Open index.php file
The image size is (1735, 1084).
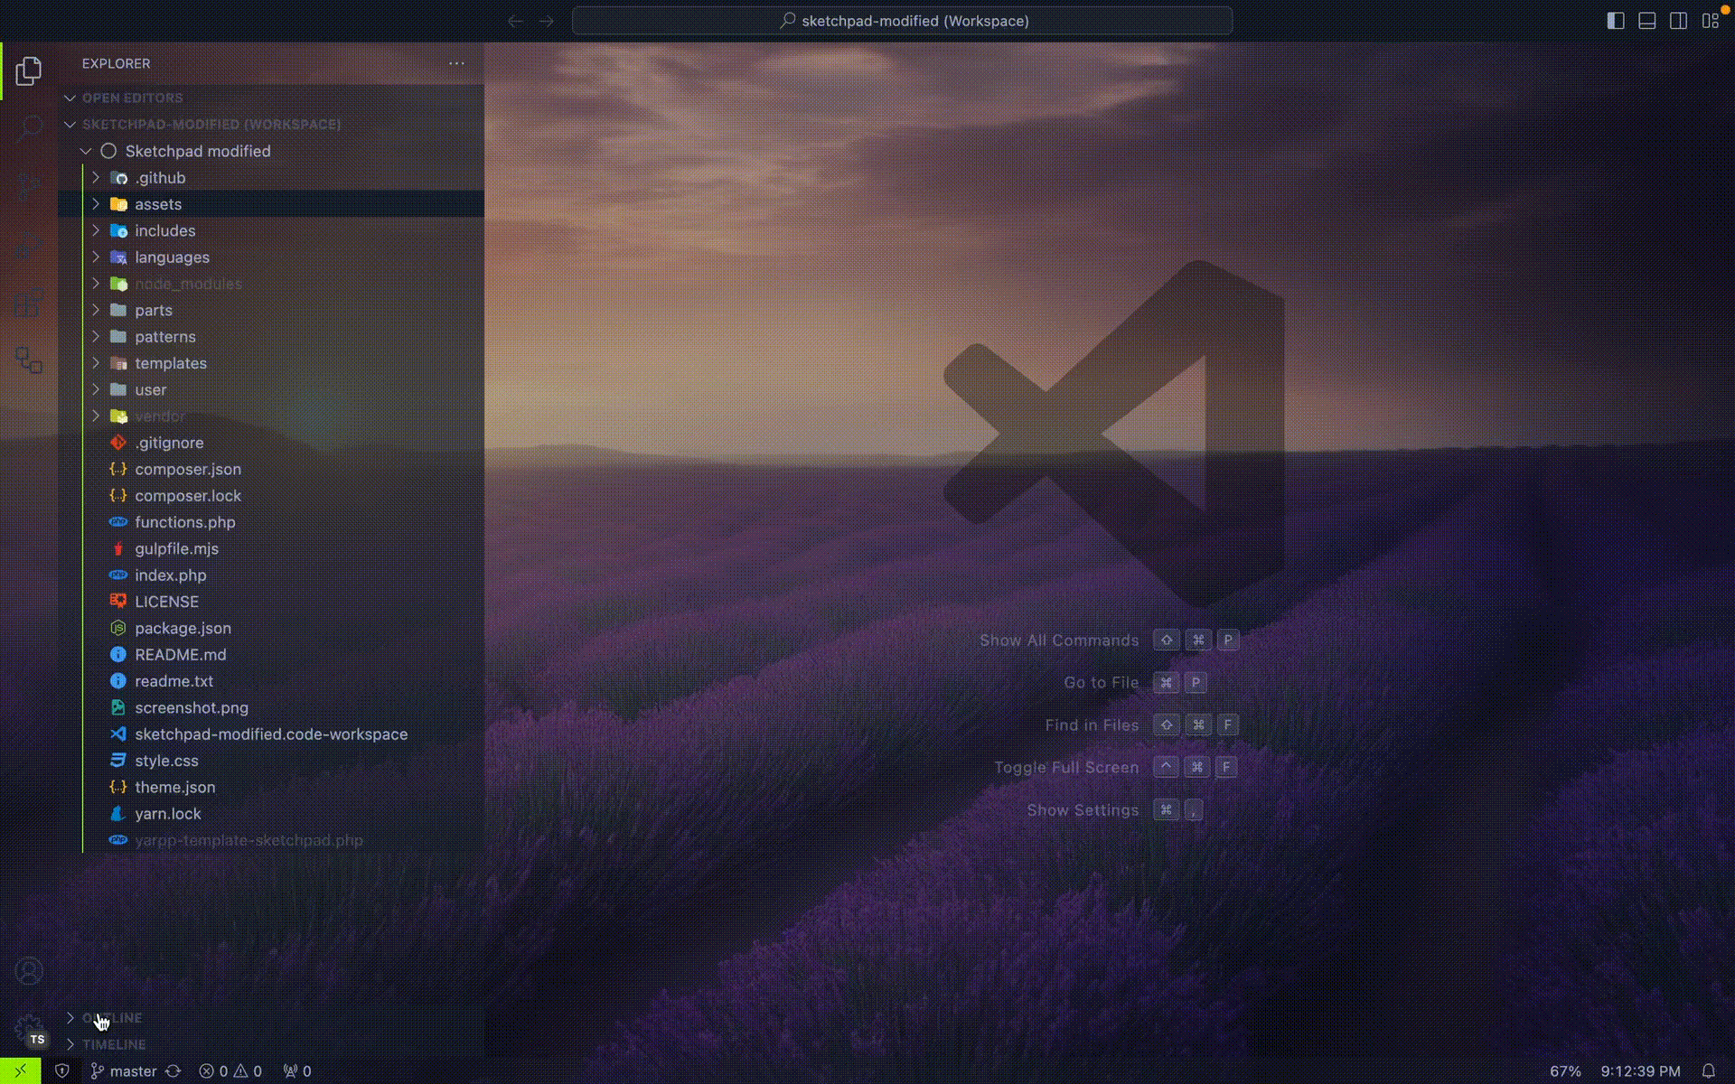coord(170,575)
